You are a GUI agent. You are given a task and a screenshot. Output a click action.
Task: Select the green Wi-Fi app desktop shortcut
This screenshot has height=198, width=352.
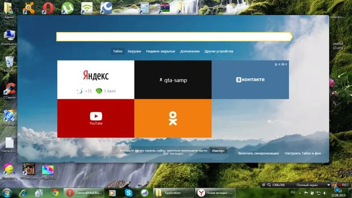(x=87, y=8)
